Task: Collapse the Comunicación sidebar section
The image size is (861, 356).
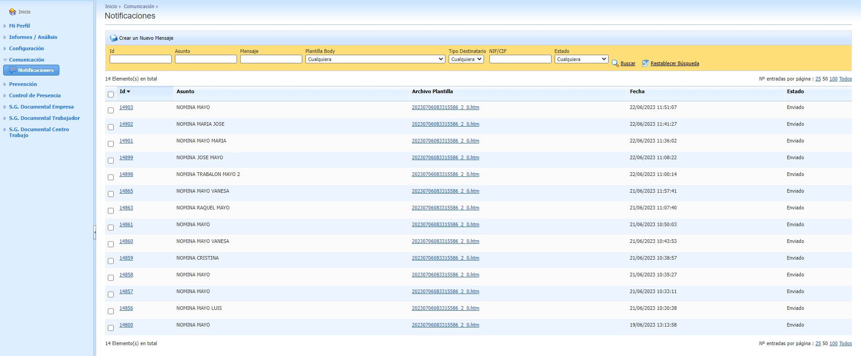Action: 26,60
